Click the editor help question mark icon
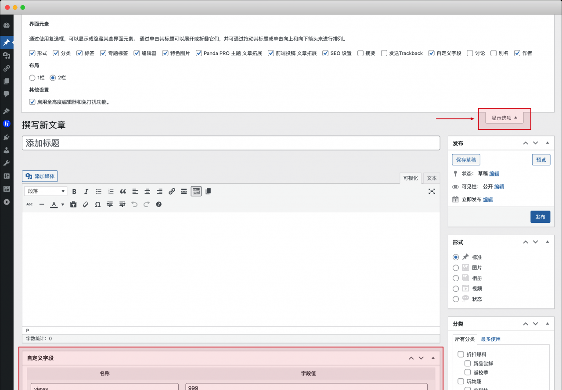This screenshot has width=562, height=390. point(159,204)
